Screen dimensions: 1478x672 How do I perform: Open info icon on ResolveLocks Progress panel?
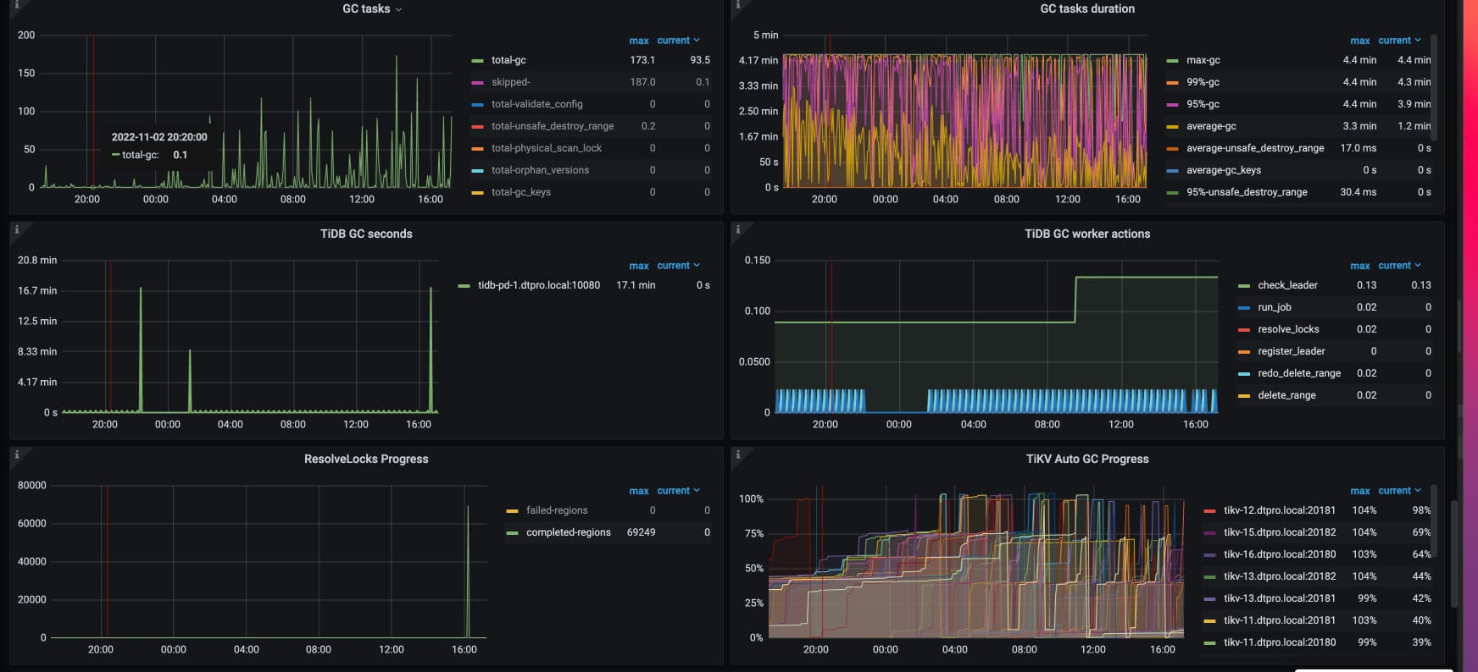17,454
